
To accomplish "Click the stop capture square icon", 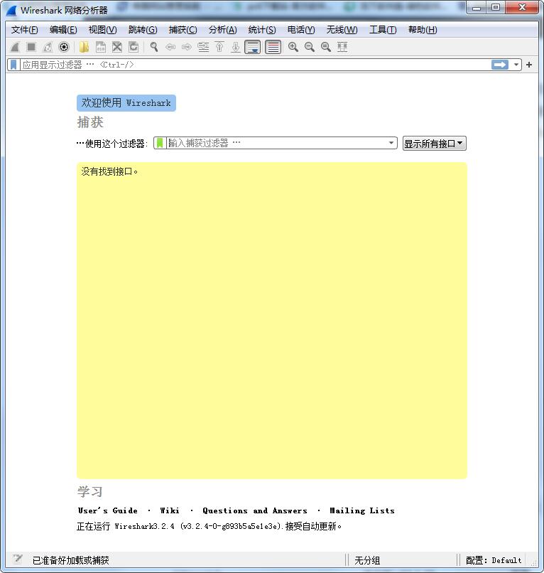I will 31,47.
